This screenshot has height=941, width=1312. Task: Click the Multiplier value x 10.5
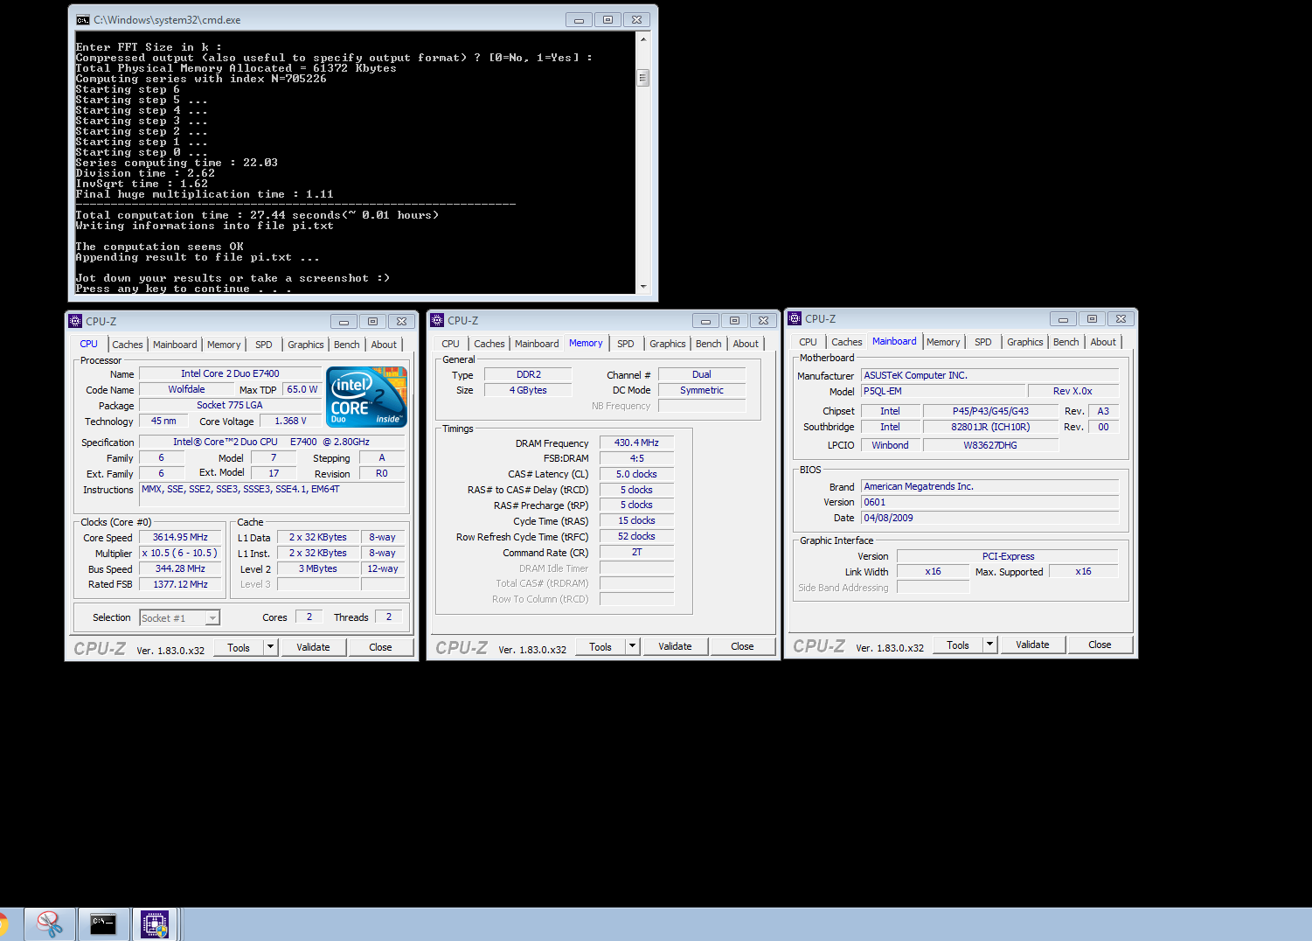(x=180, y=553)
